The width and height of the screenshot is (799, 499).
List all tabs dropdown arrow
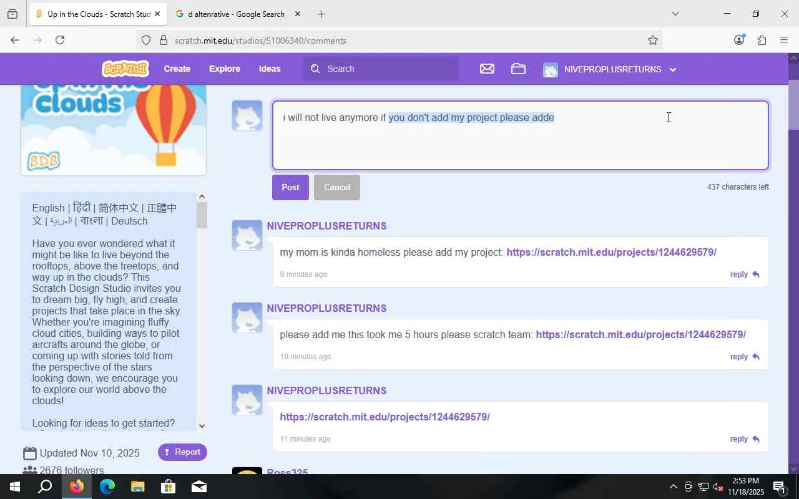coord(675,14)
